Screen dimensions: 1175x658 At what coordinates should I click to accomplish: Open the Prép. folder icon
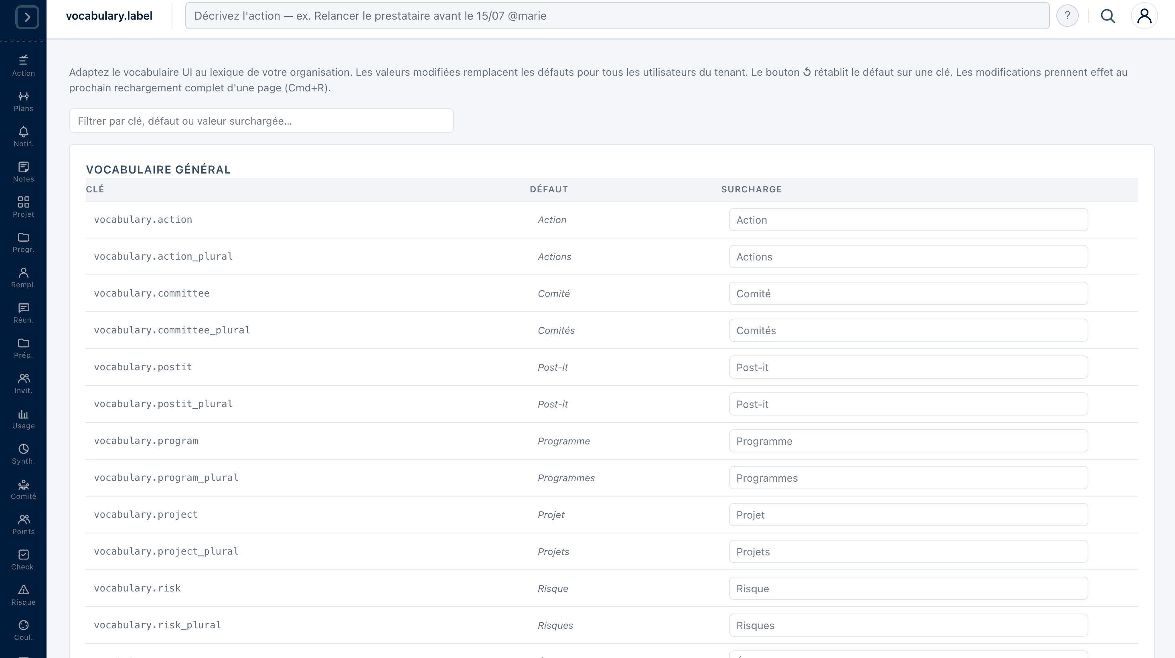coord(23,348)
